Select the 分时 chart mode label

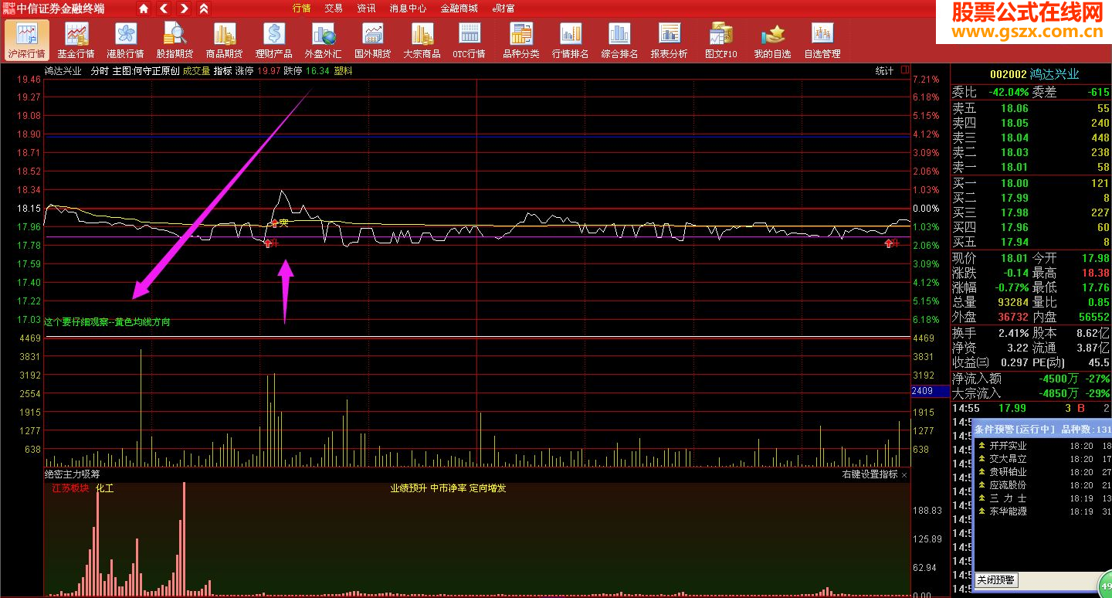(100, 71)
